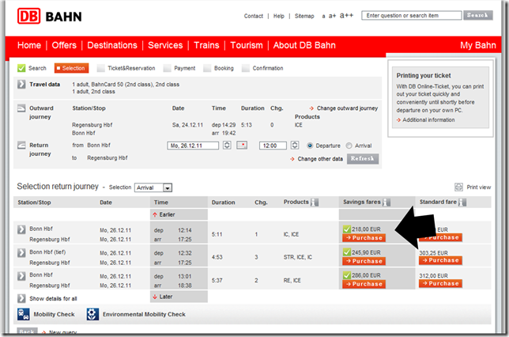Set font size to a++

coord(346,15)
